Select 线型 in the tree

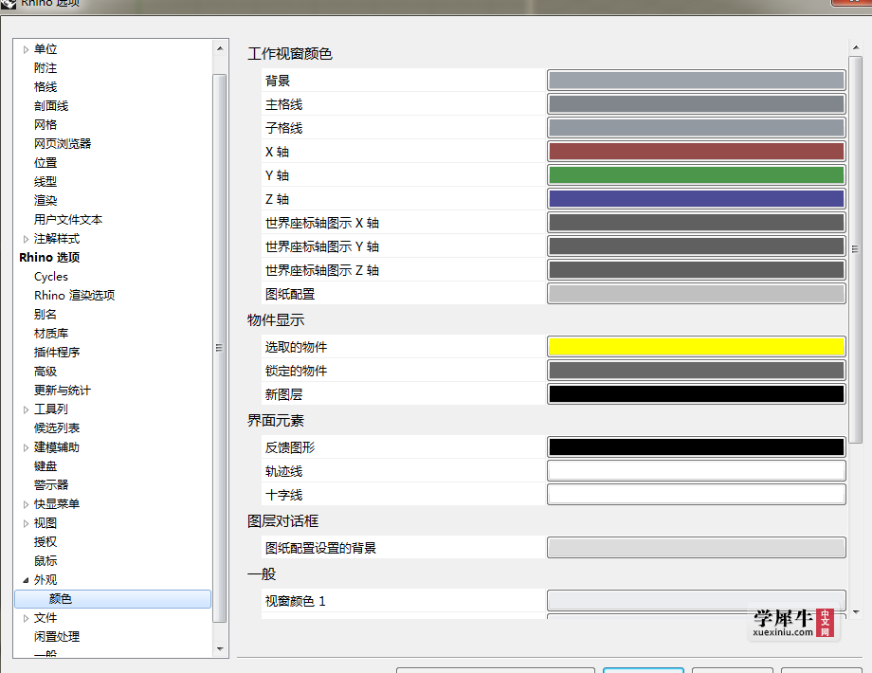(x=45, y=181)
